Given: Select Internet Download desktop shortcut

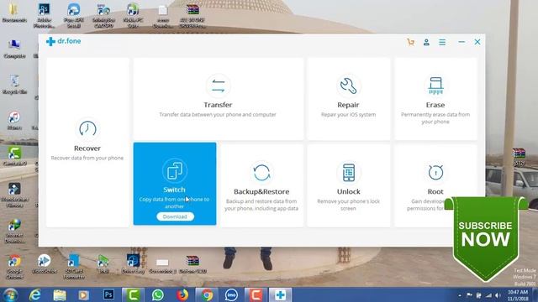Looking at the screenshot, I should [x=14, y=232].
